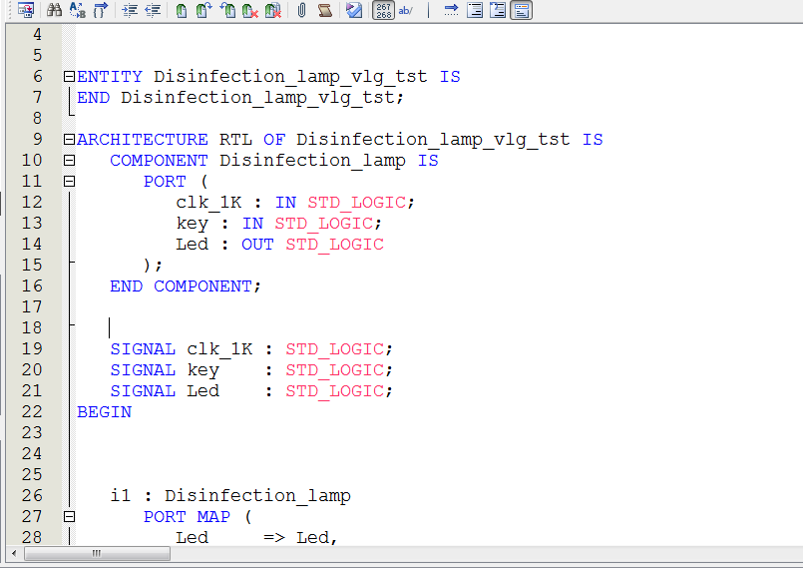This screenshot has height=569, width=803.
Task: Click 'key' port name on line 13
Action: point(193,224)
